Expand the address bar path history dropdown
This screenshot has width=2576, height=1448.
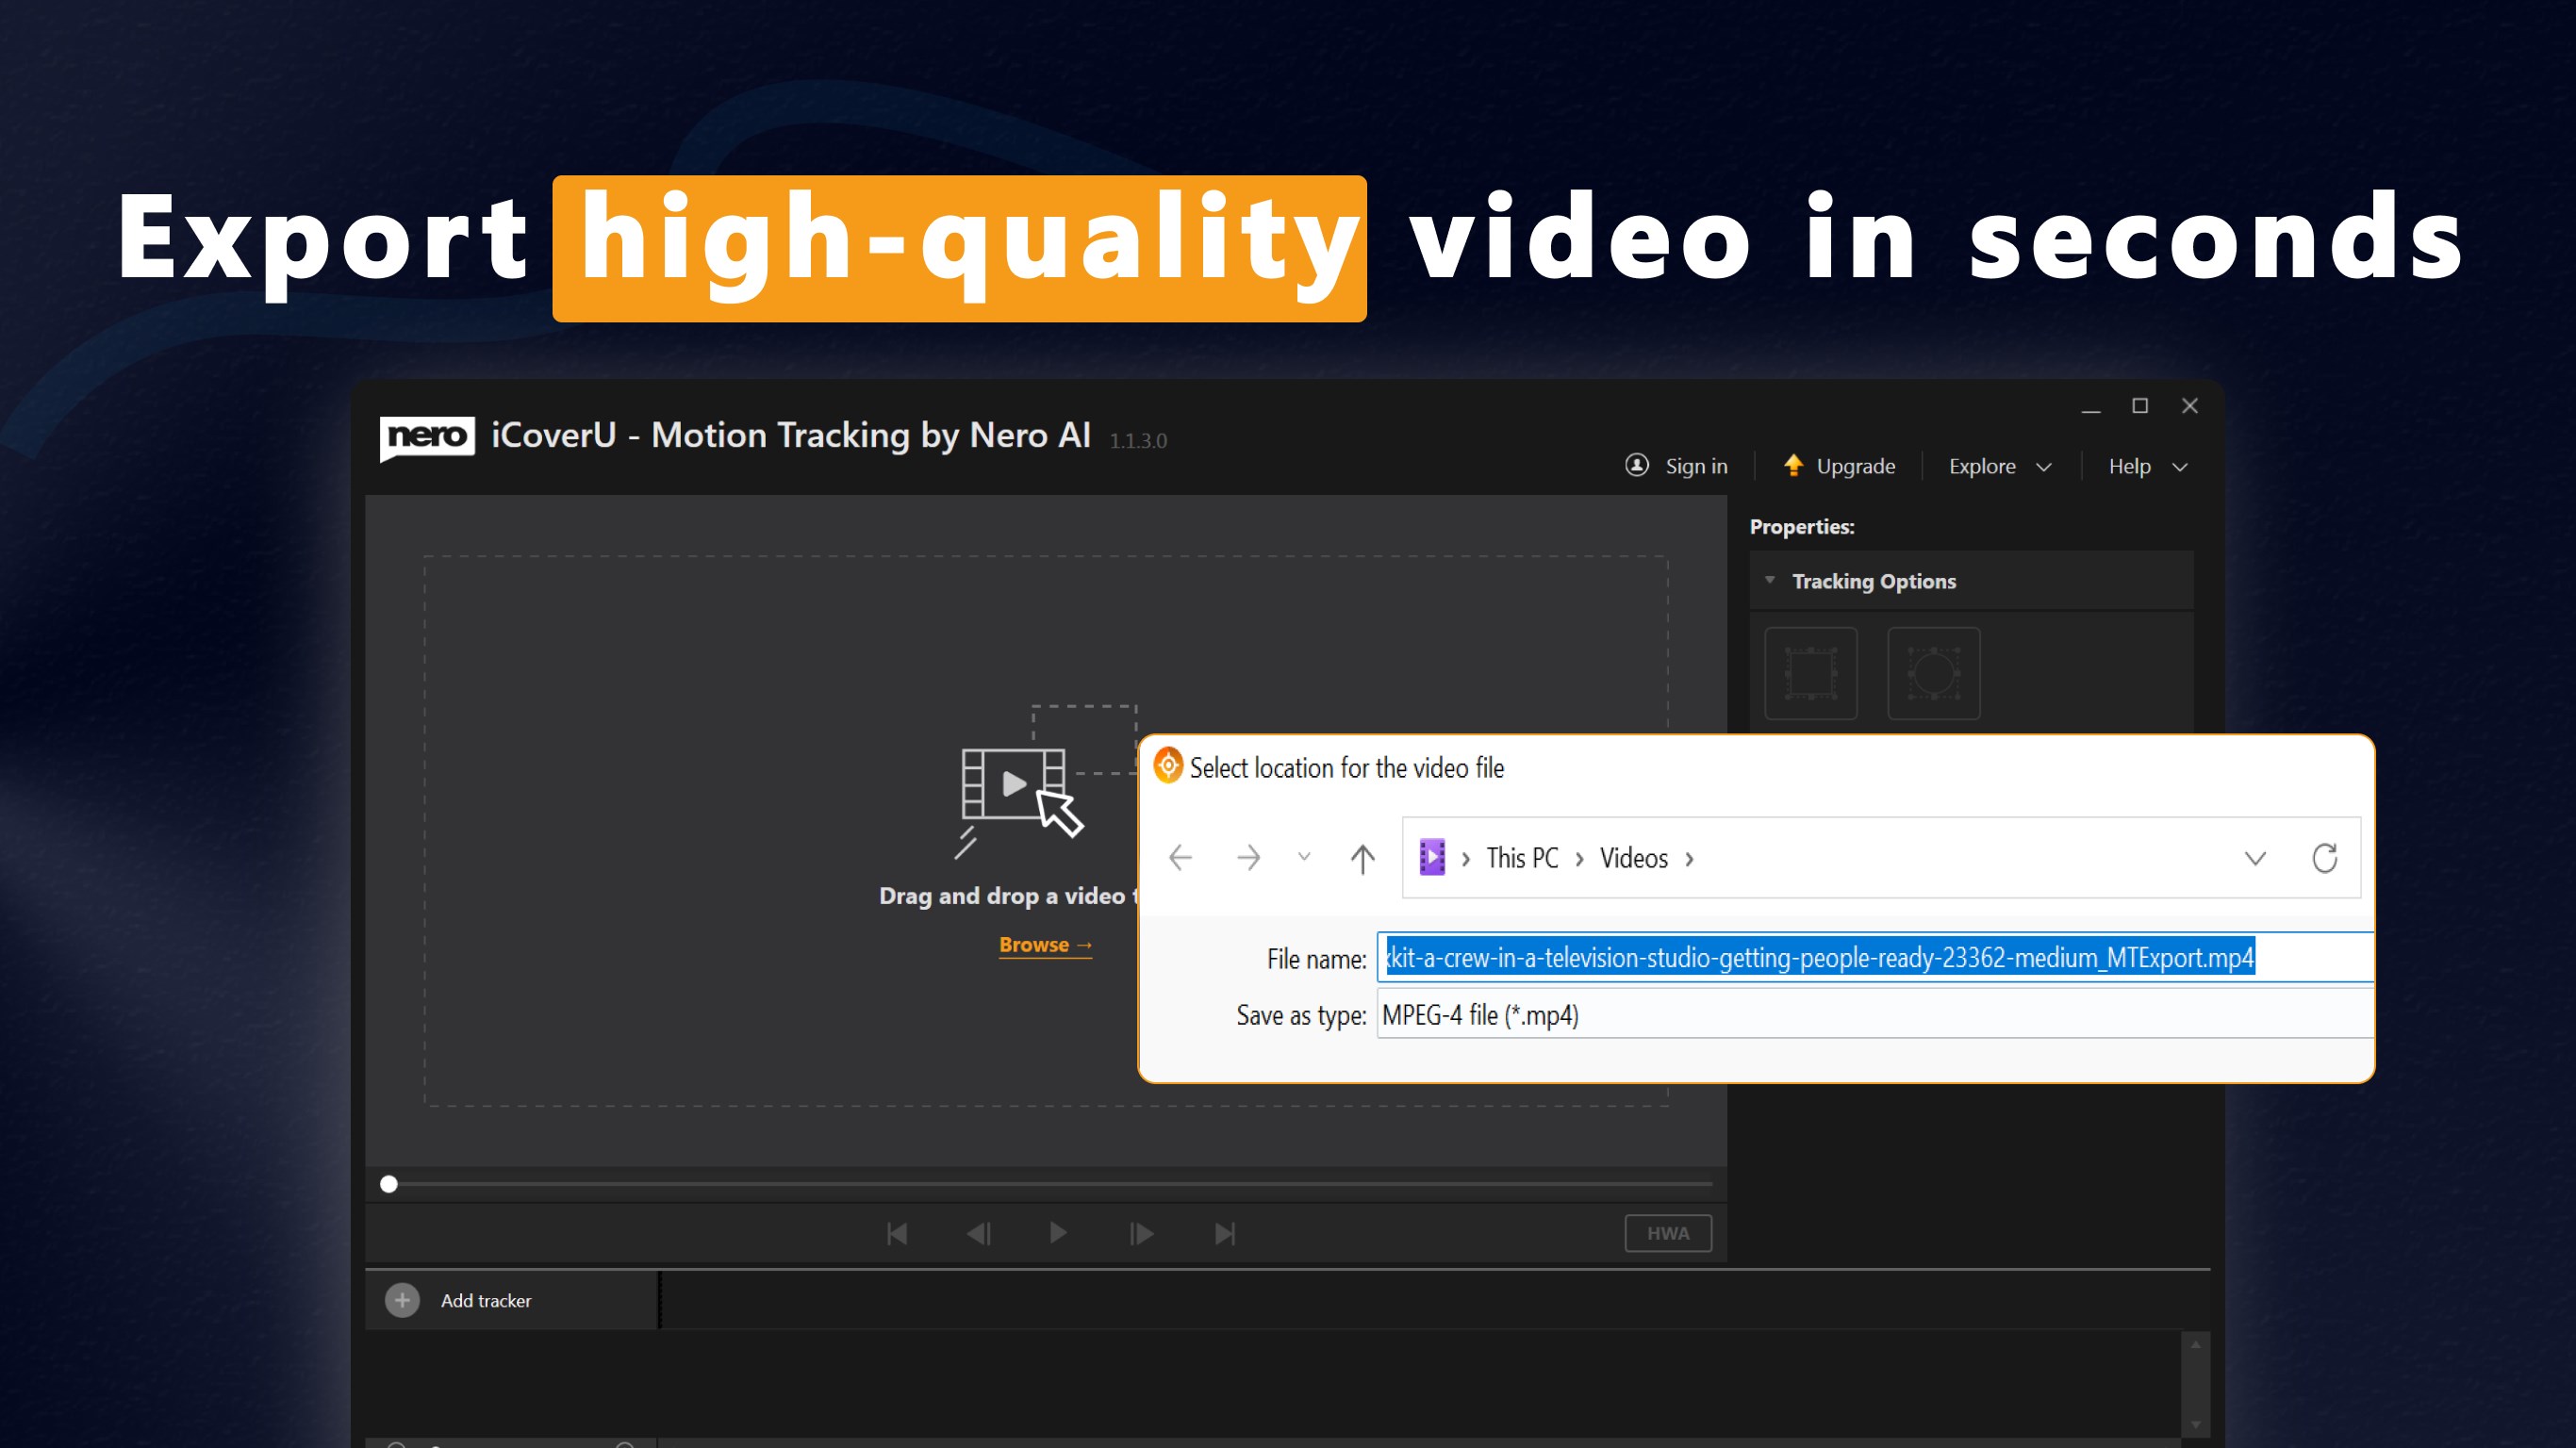pyautogui.click(x=2254, y=858)
